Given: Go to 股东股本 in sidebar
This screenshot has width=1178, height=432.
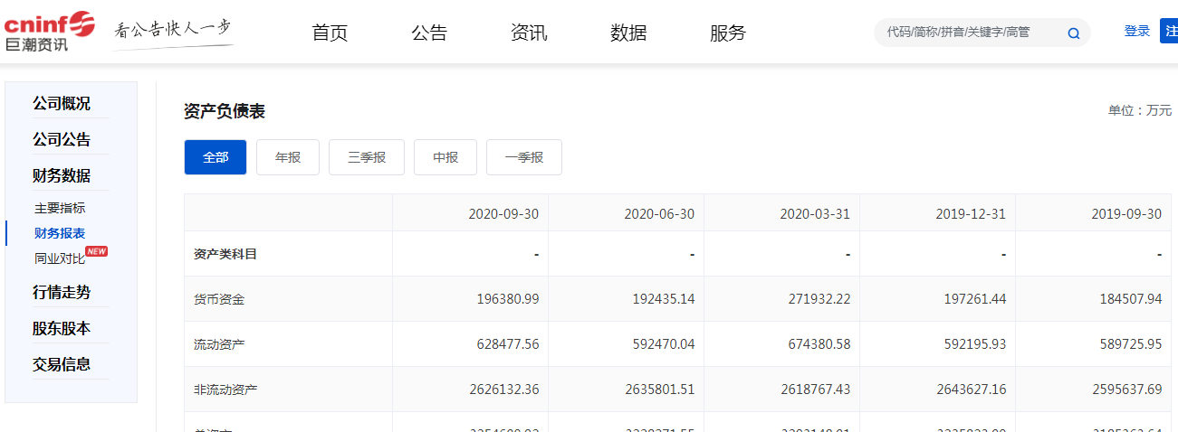Looking at the screenshot, I should coord(62,328).
